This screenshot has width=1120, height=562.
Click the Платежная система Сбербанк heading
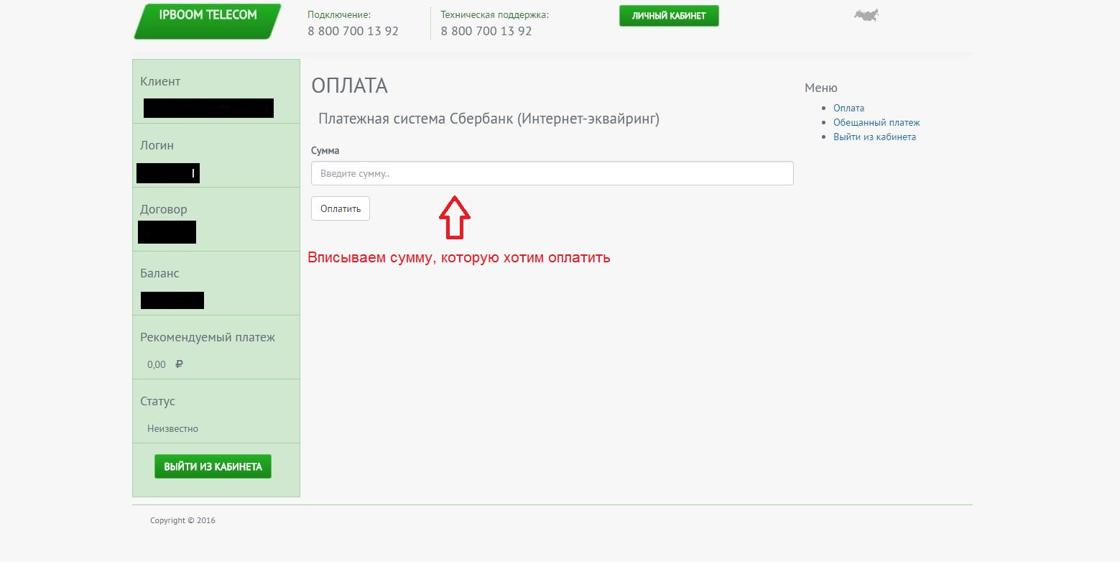pyautogui.click(x=489, y=119)
